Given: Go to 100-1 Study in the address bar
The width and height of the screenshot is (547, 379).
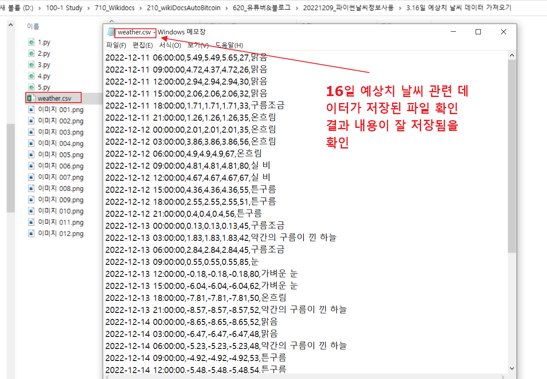Looking at the screenshot, I should (64, 8).
